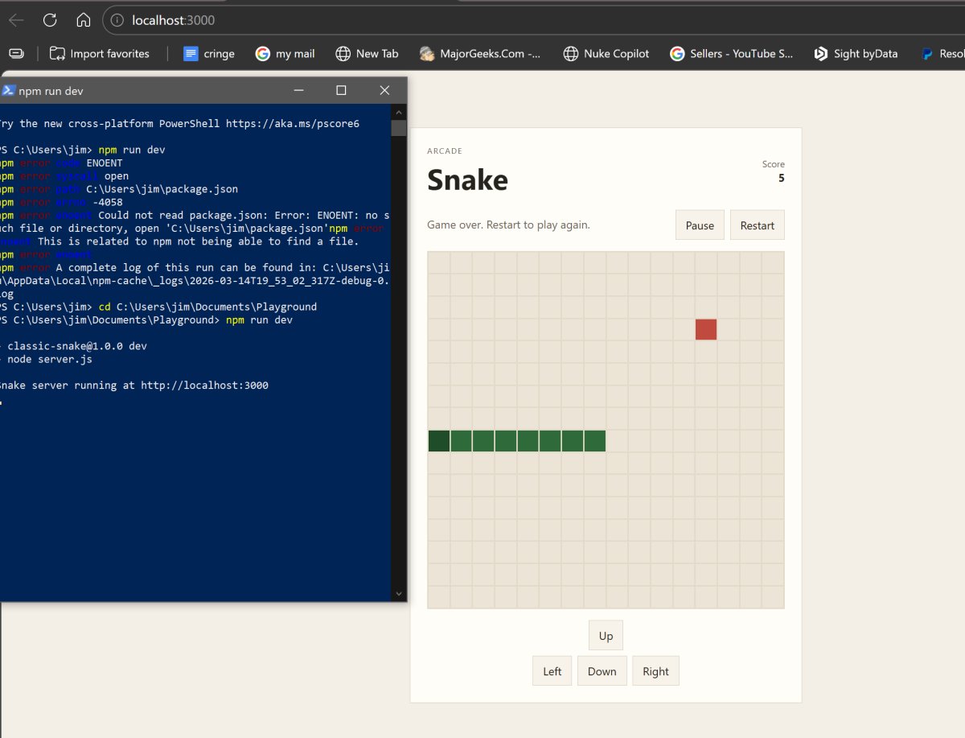The width and height of the screenshot is (965, 738).
Task: Open the my mail Google bookmark
Action: click(x=285, y=54)
